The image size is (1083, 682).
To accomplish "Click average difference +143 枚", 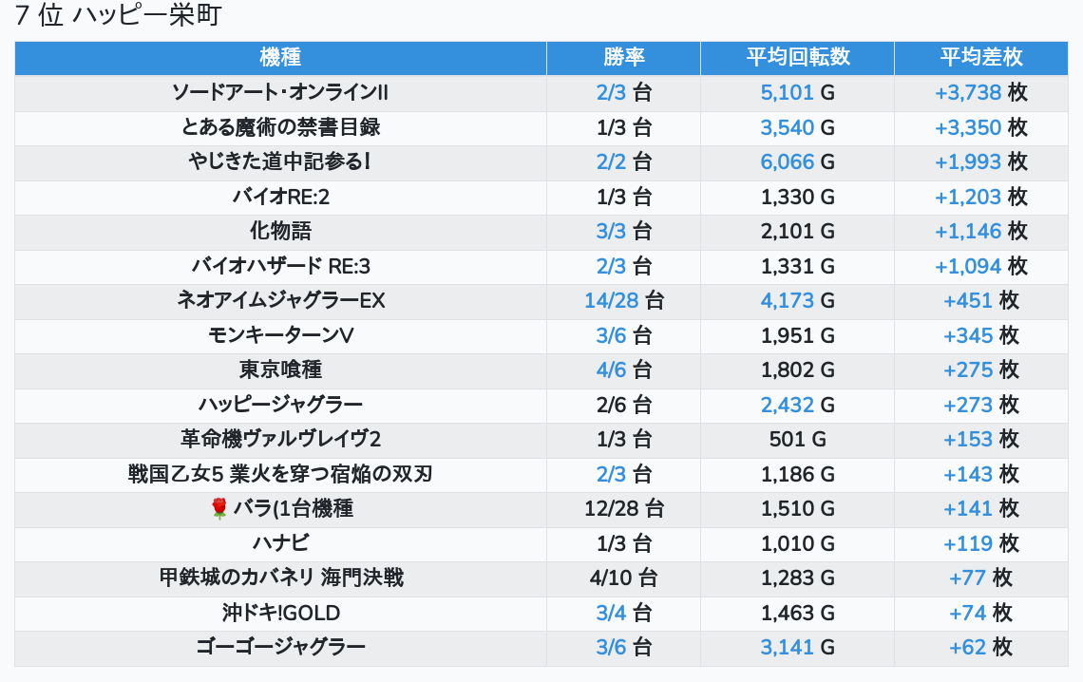I will point(980,474).
